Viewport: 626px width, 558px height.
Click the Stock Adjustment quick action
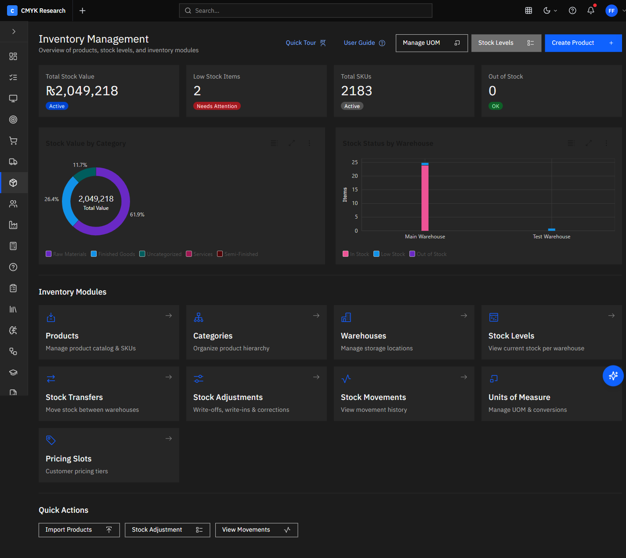pos(167,530)
